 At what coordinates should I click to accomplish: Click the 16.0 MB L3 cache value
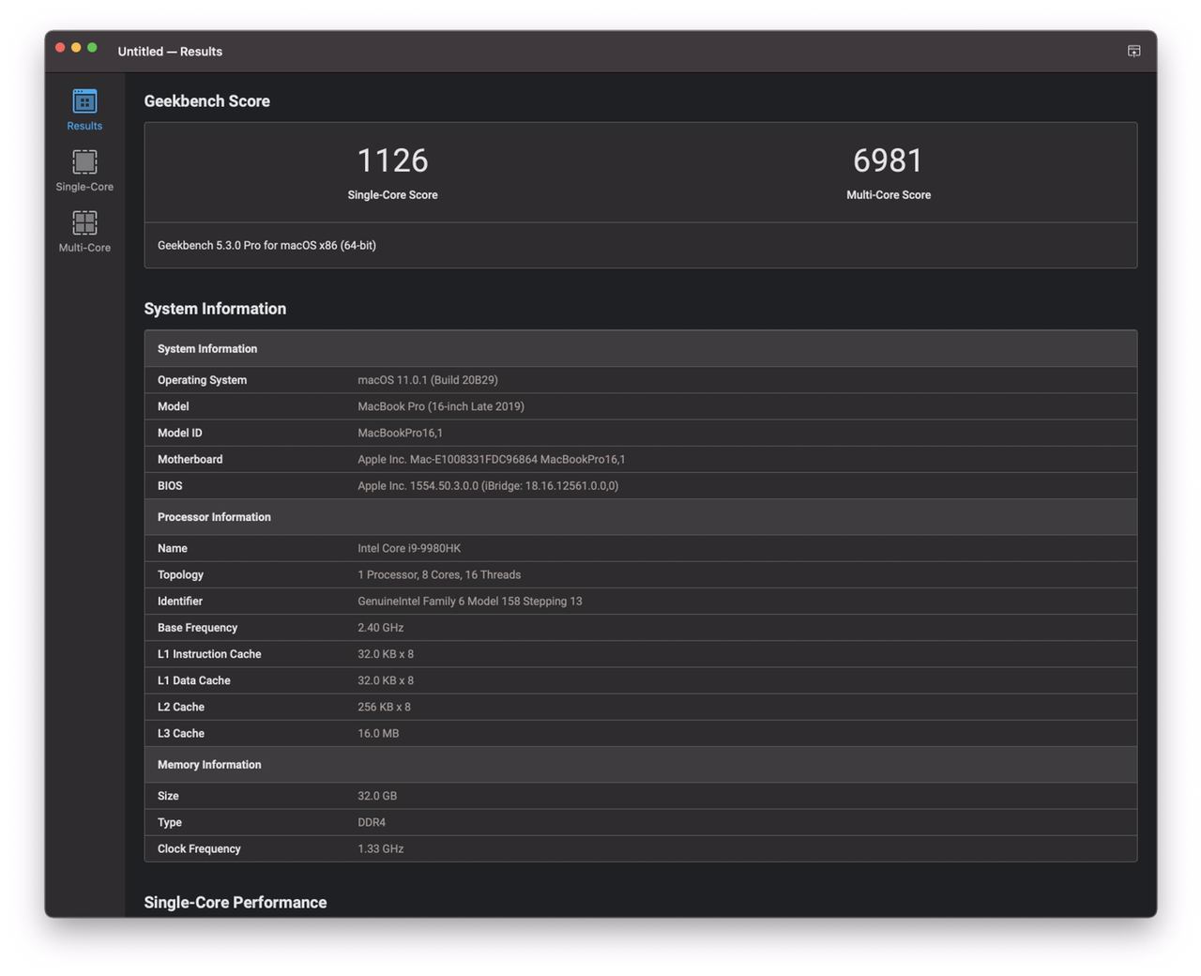[x=378, y=733]
